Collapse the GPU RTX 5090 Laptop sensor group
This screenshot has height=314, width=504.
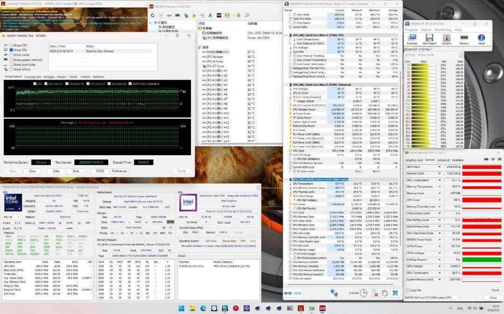286,180
